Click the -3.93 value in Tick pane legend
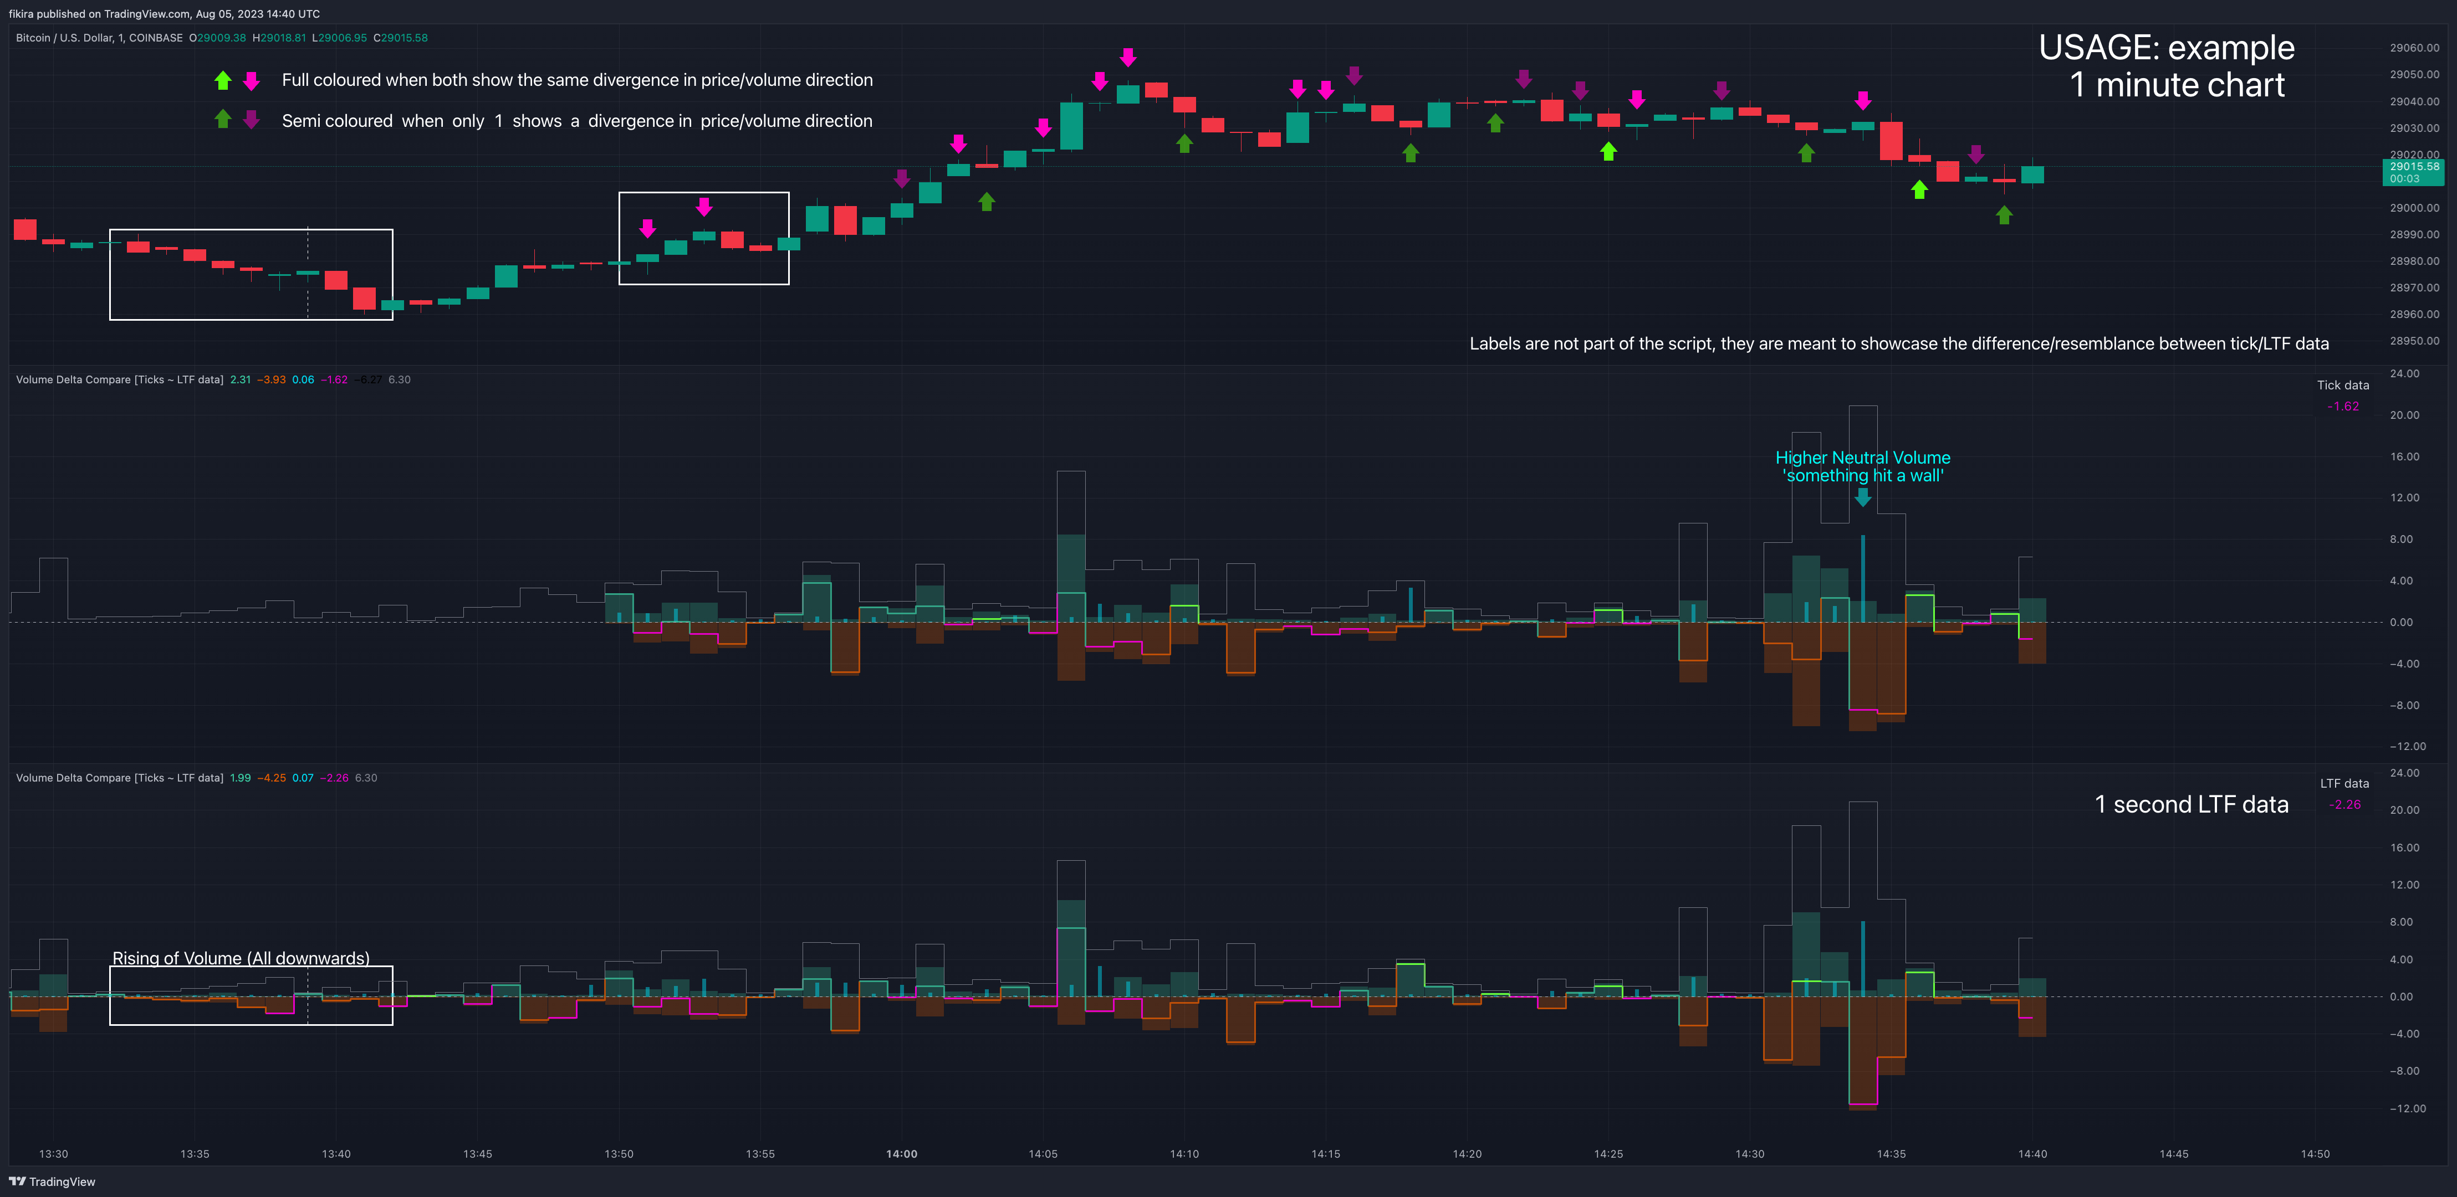Screen dimensions: 2457x1197 (x=272, y=379)
